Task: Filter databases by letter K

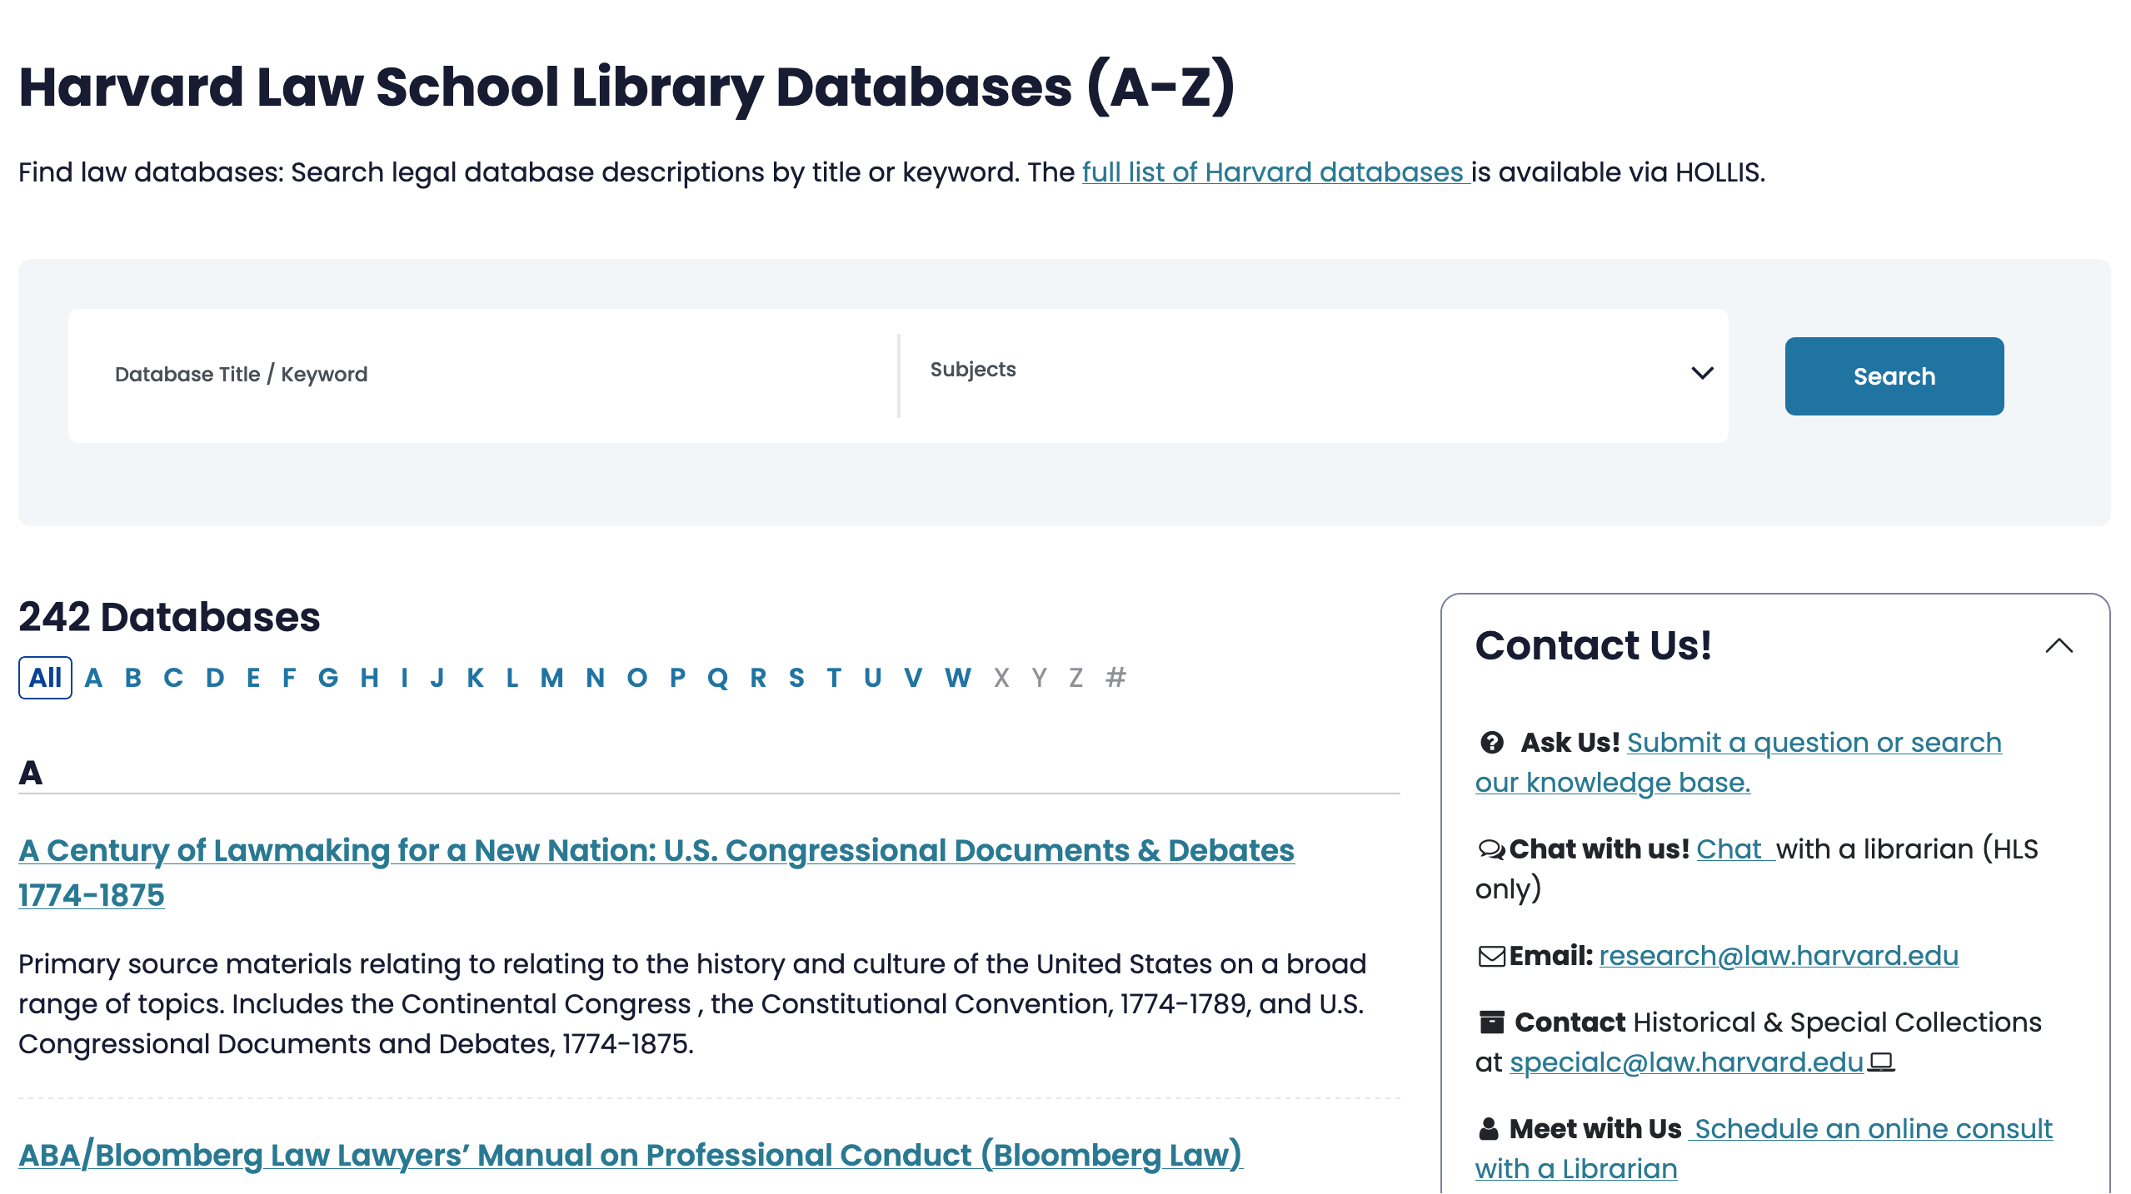Action: click(x=475, y=677)
